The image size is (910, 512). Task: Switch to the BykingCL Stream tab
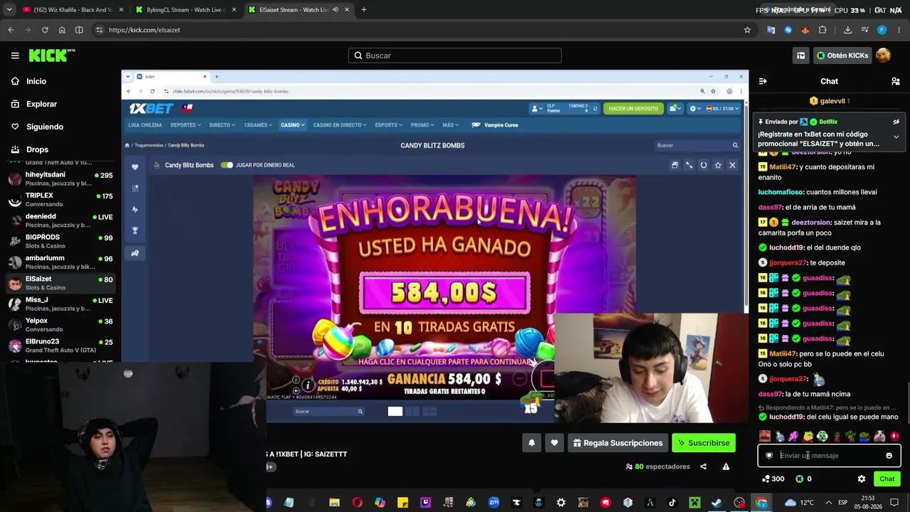point(186,10)
